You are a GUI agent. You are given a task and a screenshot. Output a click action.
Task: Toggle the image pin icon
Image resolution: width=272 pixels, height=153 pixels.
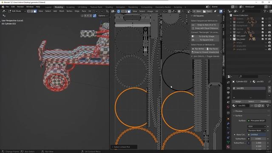point(215,11)
